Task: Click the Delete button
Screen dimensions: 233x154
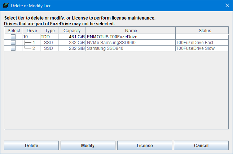Action: tap(31, 145)
